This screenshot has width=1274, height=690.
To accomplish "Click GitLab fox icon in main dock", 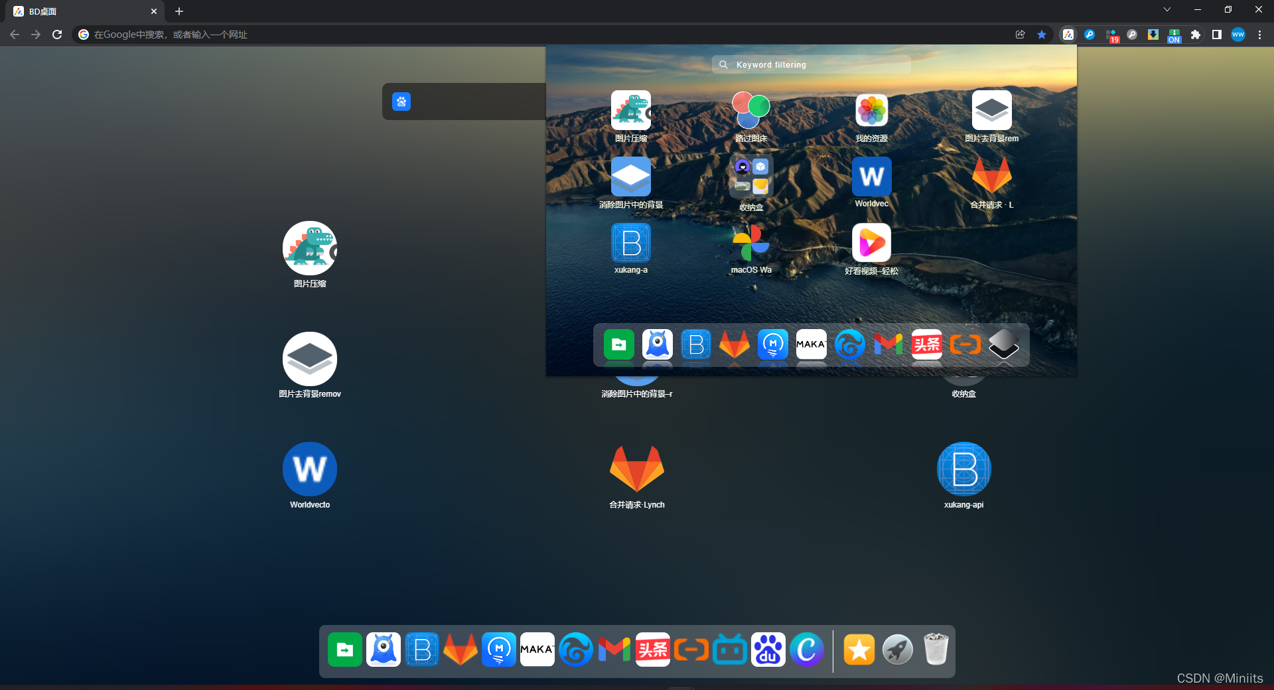I will [460, 650].
